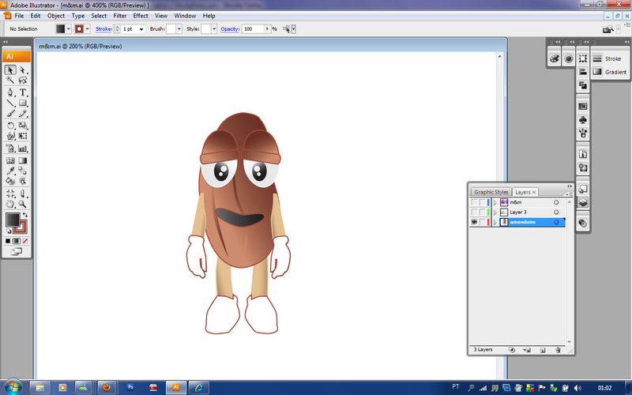The height and width of the screenshot is (395, 632).
Task: Select the Selection tool (black arrow)
Action: 10,70
